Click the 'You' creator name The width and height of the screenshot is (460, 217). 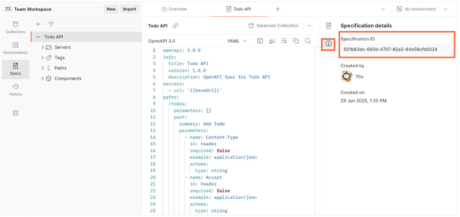pos(359,76)
